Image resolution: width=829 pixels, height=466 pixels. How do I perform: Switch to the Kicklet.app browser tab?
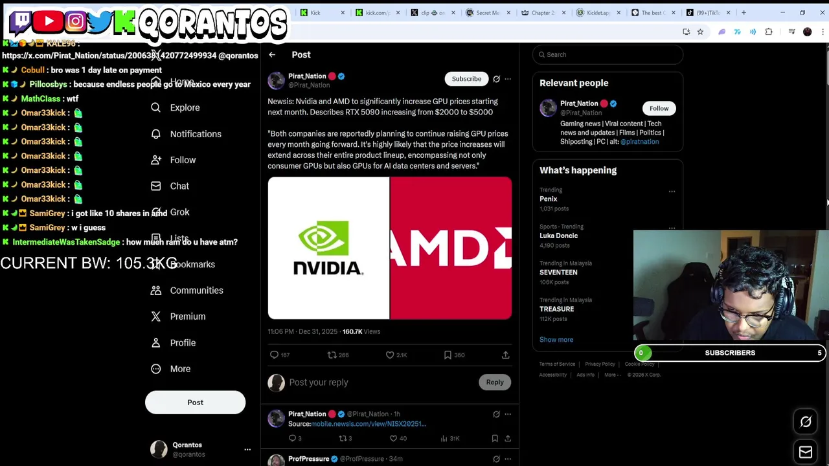tap(598, 12)
